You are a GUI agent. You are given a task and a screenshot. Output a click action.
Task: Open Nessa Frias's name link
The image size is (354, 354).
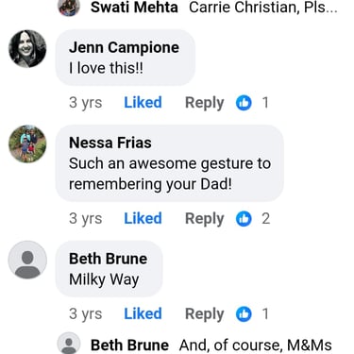point(110,143)
